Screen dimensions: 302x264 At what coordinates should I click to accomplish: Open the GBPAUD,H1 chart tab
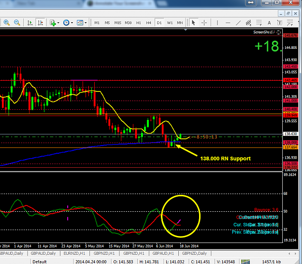coord(163,253)
